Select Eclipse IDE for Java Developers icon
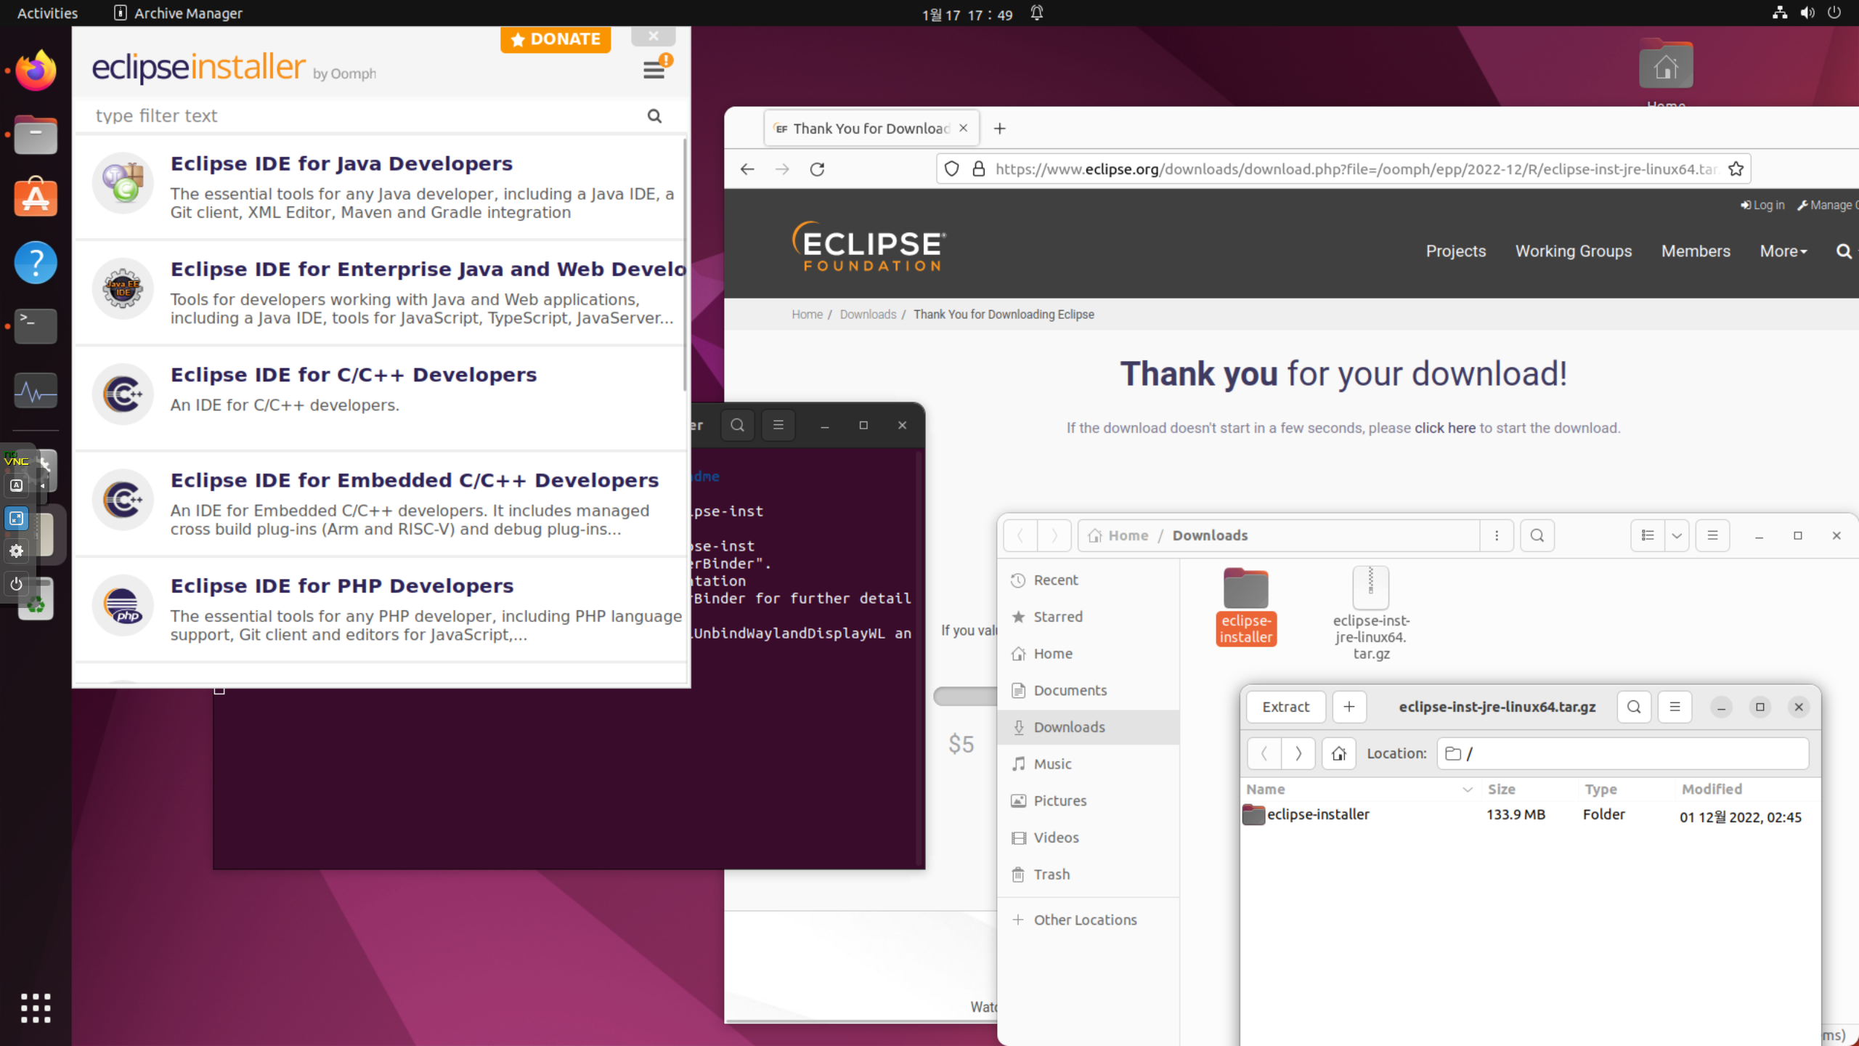 pos(123,182)
